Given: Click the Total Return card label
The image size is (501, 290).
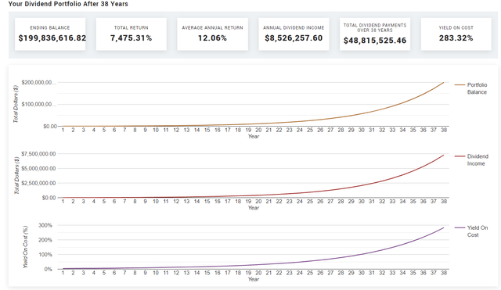Looking at the screenshot, I should (x=131, y=28).
